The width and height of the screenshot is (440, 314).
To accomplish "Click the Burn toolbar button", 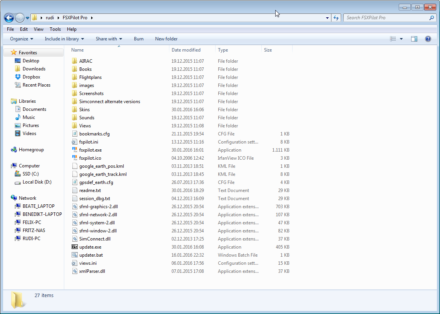I will [x=139, y=39].
